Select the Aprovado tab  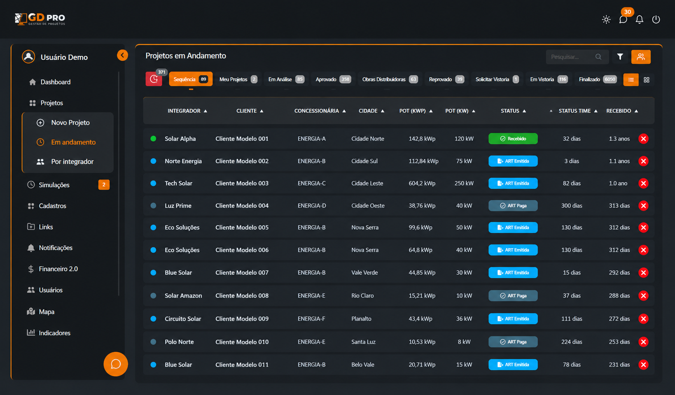[x=333, y=79]
